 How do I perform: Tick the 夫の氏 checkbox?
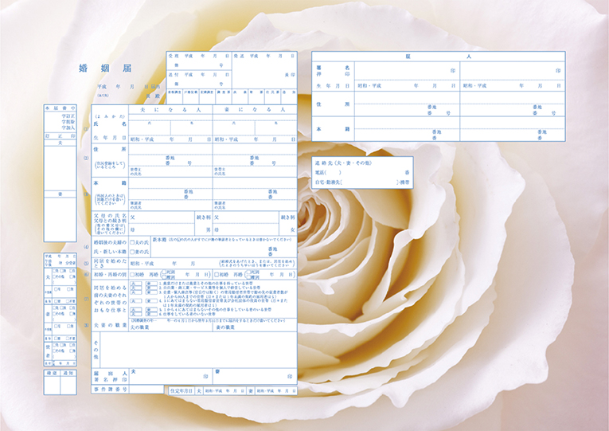coord(132,242)
